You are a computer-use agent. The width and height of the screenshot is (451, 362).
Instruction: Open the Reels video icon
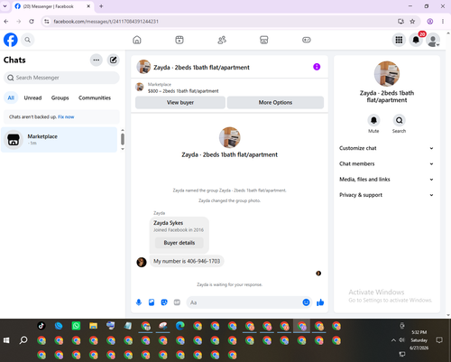[179, 40]
